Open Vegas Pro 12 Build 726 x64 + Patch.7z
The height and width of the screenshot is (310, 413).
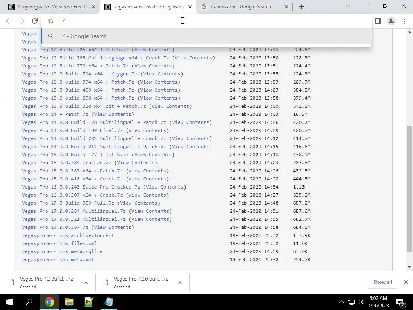[x=75, y=50]
